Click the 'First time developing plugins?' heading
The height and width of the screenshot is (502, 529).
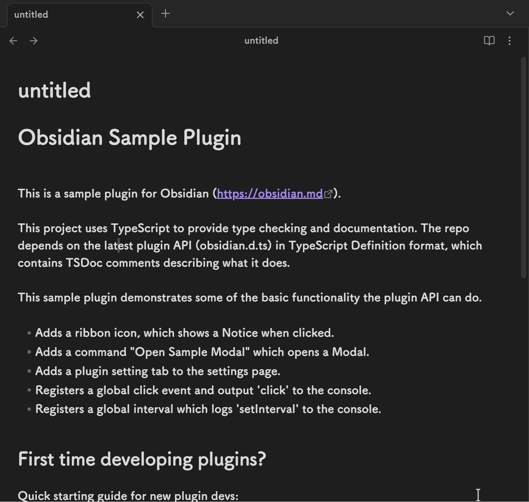pyautogui.click(x=142, y=459)
